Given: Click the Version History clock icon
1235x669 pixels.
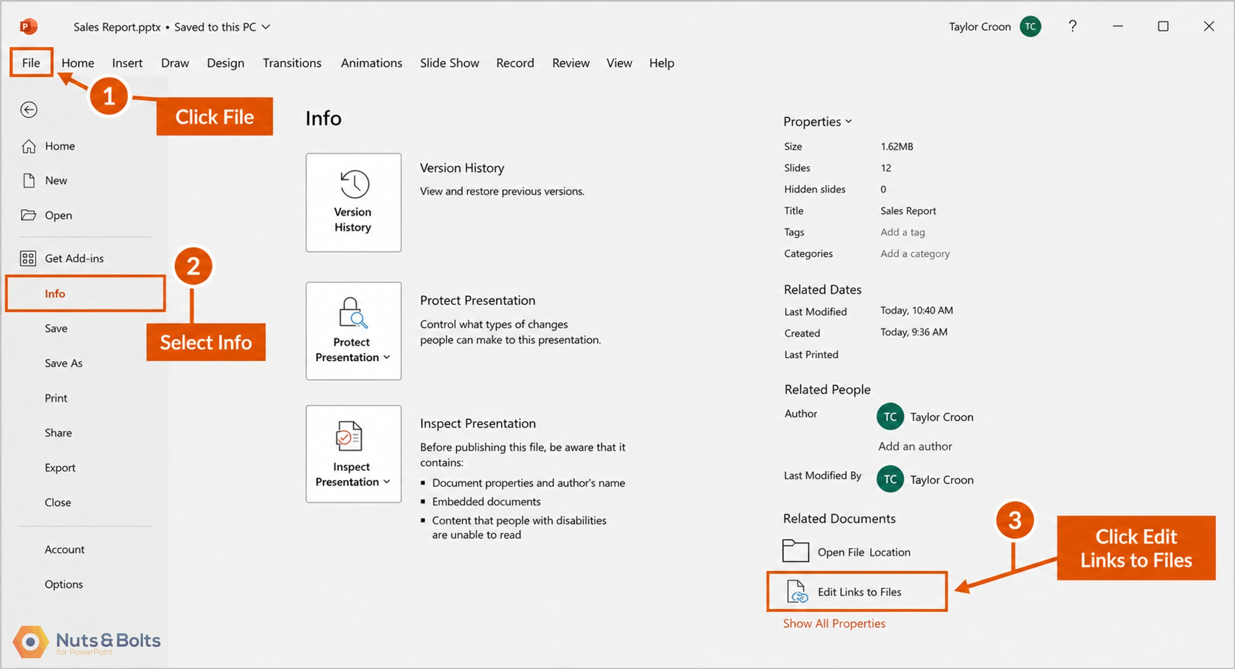Looking at the screenshot, I should (x=354, y=184).
